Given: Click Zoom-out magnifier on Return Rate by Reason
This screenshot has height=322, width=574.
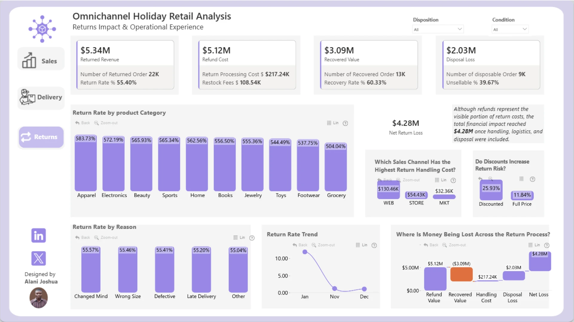Looking at the screenshot, I should [96, 238].
